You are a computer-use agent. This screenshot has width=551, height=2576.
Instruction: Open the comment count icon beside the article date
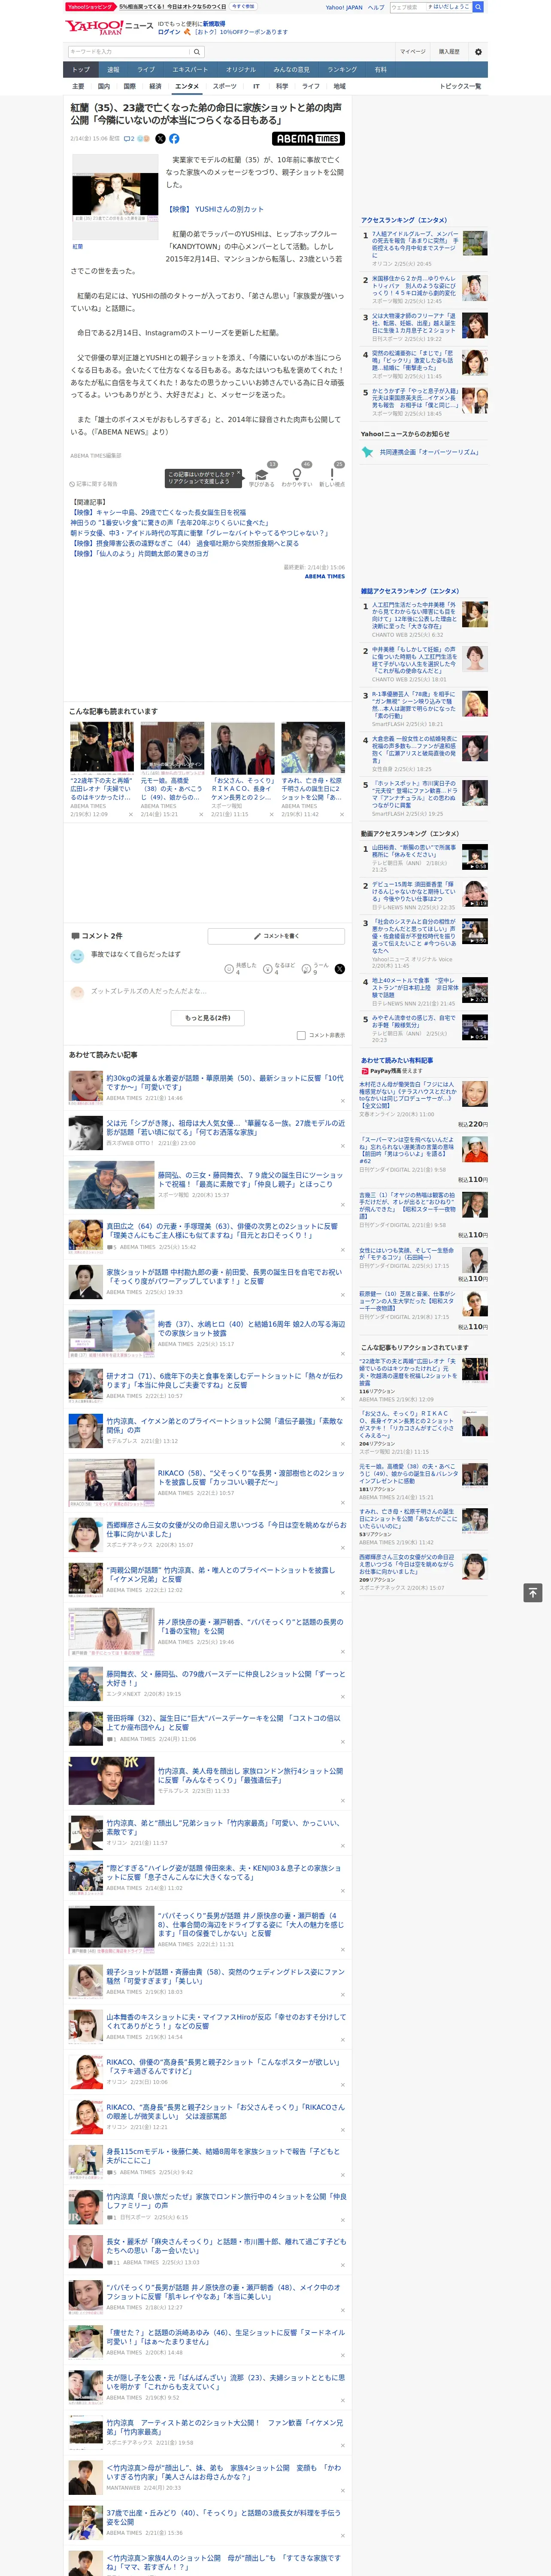click(129, 139)
